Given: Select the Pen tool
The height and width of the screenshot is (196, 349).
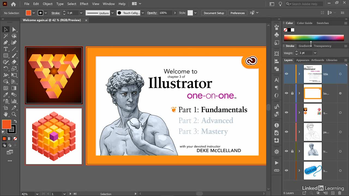Looking at the screenshot, I should [x=6, y=42].
